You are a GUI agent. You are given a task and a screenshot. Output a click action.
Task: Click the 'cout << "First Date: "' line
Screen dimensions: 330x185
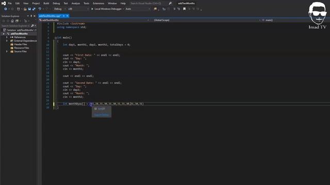click(x=91, y=55)
